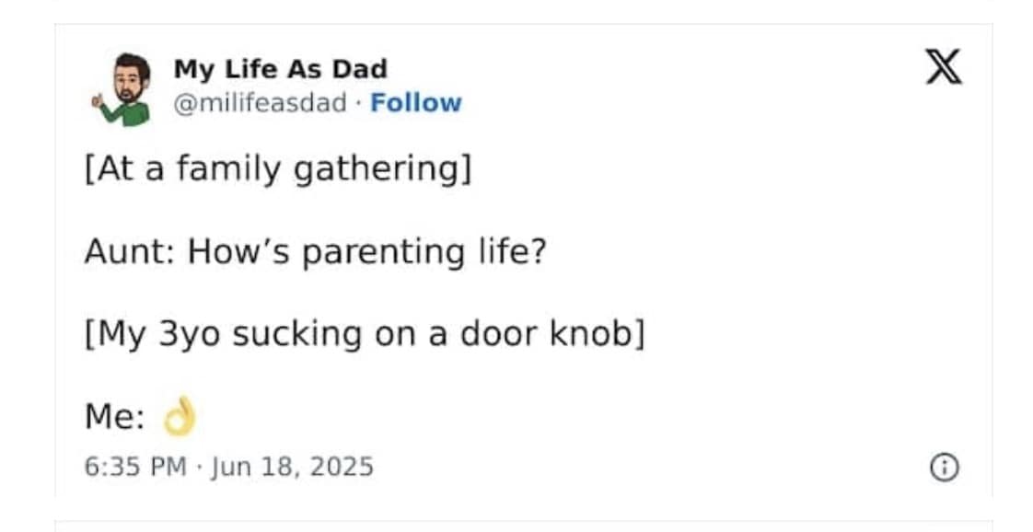Viewport: 1033px width, 532px height.
Task: Click the OK hand emoji
Action: (x=180, y=419)
